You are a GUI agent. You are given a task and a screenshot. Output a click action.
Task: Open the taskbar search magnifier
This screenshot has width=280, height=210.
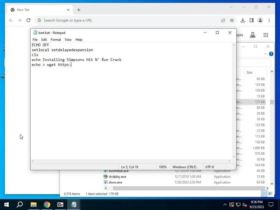click(x=20, y=205)
